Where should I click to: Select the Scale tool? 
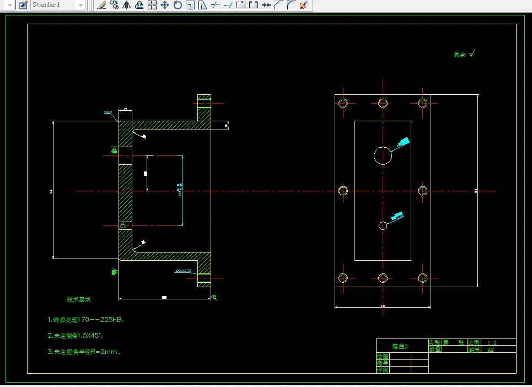[190, 5]
